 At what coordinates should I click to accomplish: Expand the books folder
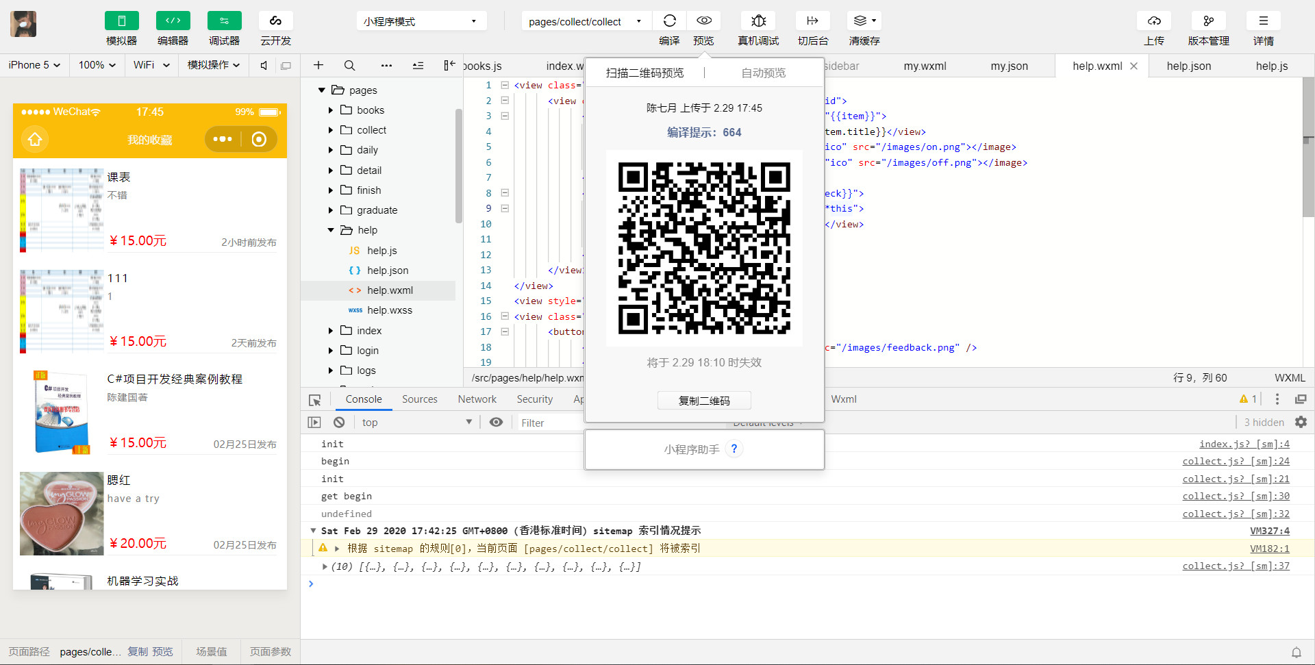(x=331, y=110)
